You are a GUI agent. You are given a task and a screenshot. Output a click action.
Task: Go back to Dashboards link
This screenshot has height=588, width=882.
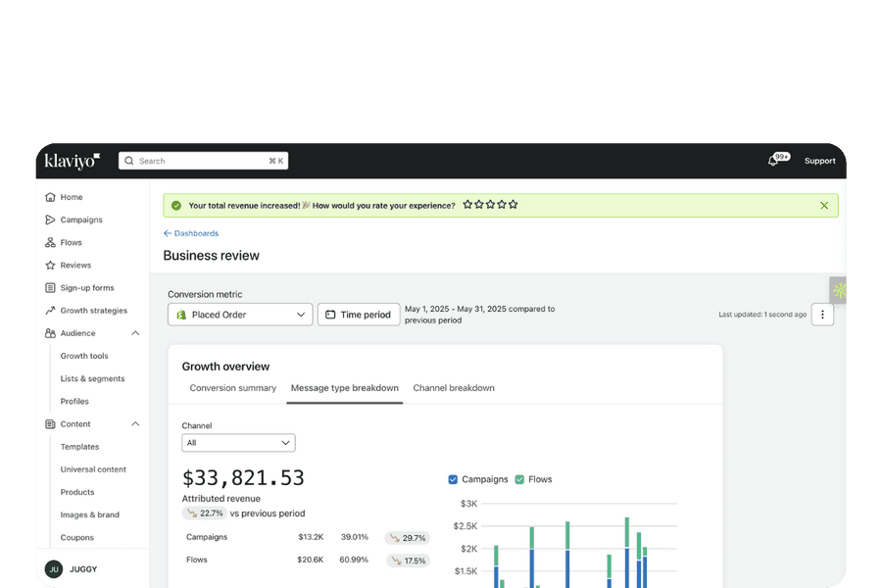pyautogui.click(x=191, y=233)
